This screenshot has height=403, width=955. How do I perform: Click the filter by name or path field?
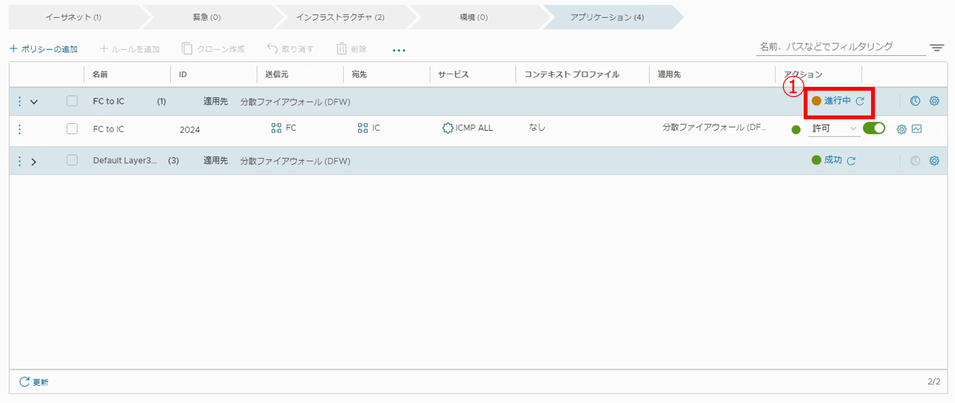839,47
